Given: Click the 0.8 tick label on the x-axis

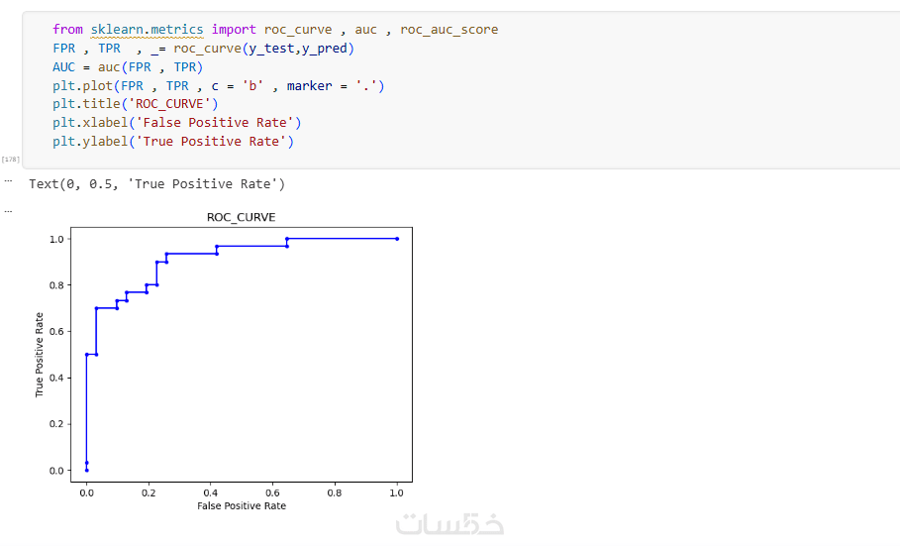Looking at the screenshot, I should (x=334, y=493).
